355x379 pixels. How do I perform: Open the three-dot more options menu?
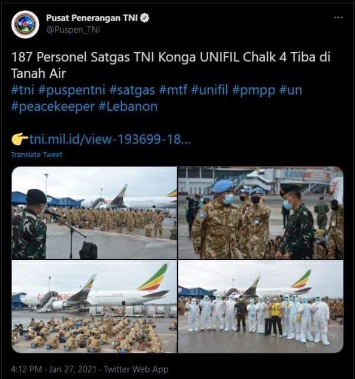(x=338, y=18)
